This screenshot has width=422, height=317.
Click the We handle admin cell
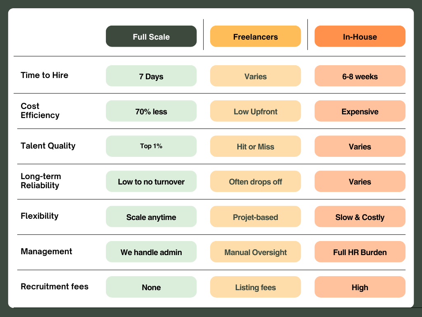(x=151, y=252)
